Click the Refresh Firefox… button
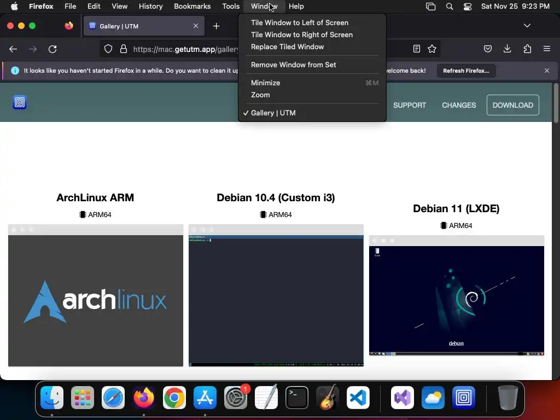Image resolution: width=560 pixels, height=420 pixels. [466, 71]
